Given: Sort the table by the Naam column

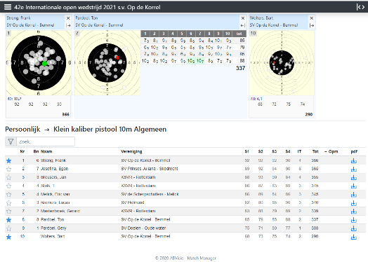Looking at the screenshot, I should point(46,151).
